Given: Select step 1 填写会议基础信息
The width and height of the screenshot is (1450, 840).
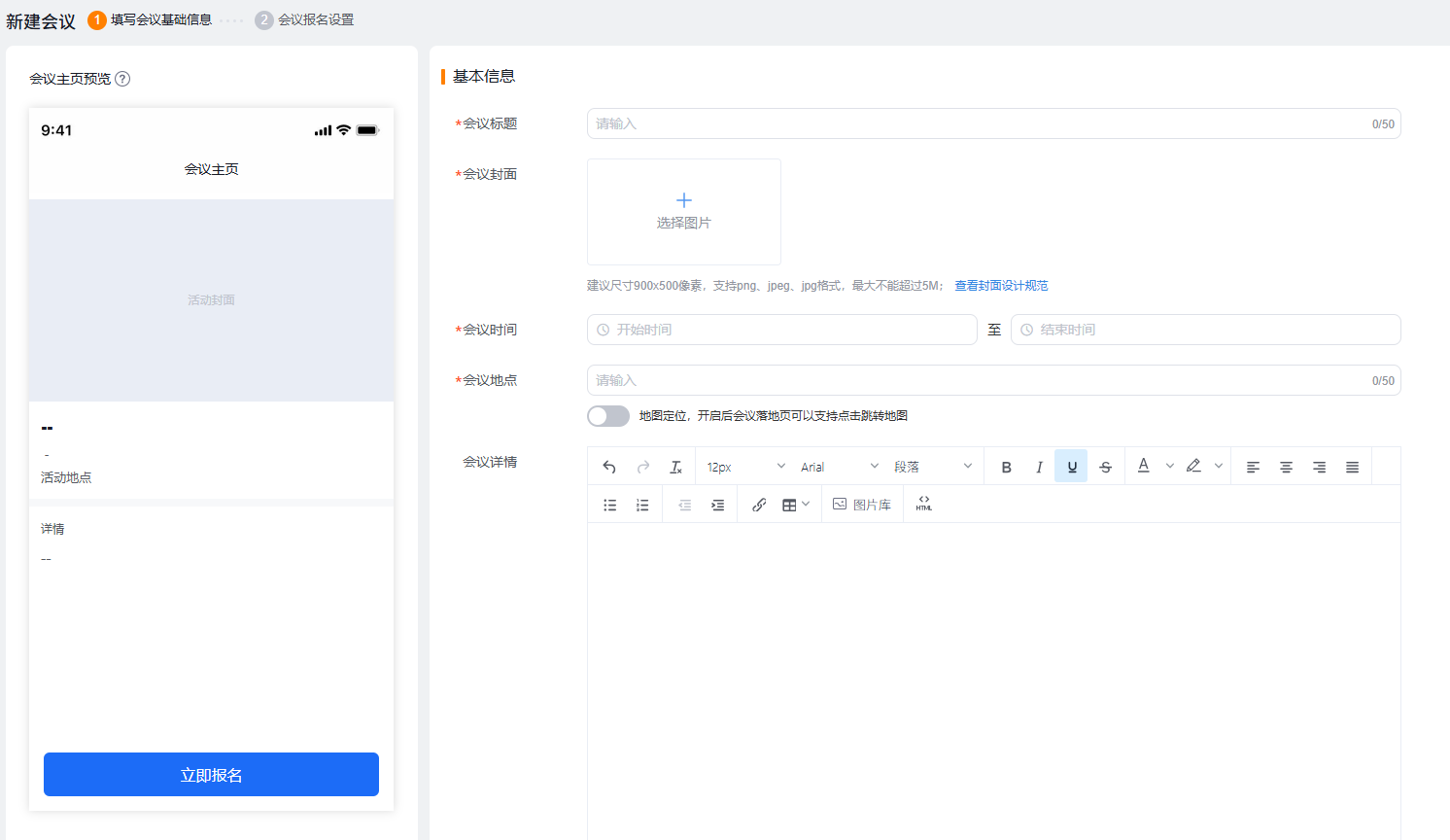Looking at the screenshot, I should [151, 19].
